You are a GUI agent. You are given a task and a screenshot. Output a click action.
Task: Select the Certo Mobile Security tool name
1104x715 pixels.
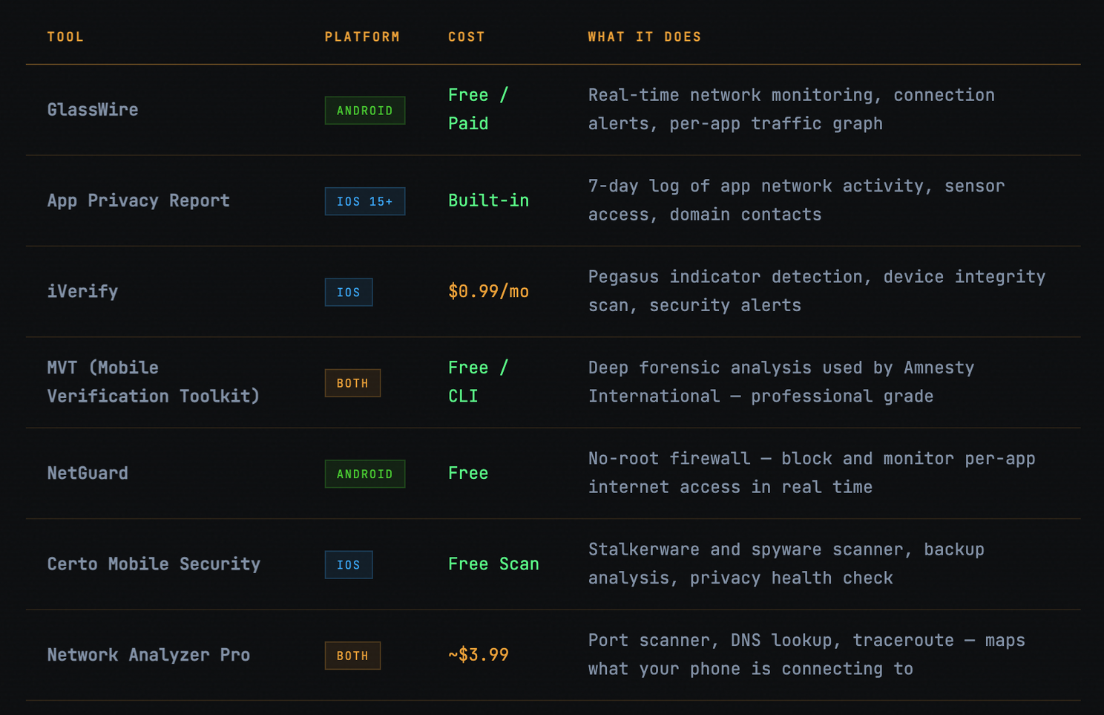tap(154, 564)
